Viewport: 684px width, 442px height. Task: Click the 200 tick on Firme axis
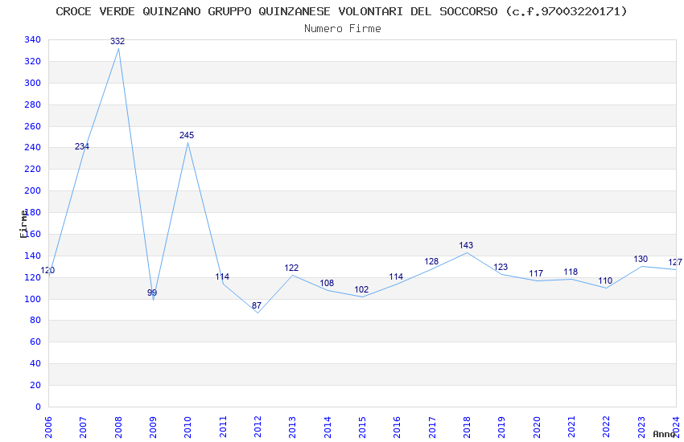[x=33, y=190]
